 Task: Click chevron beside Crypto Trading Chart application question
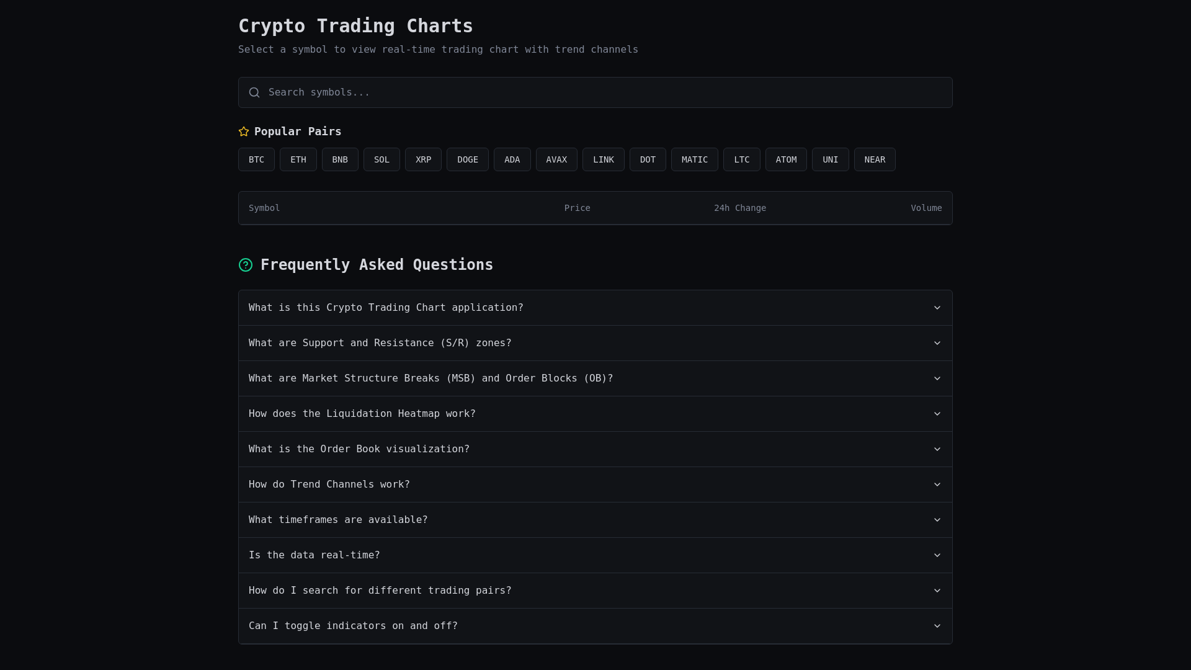coord(937,308)
